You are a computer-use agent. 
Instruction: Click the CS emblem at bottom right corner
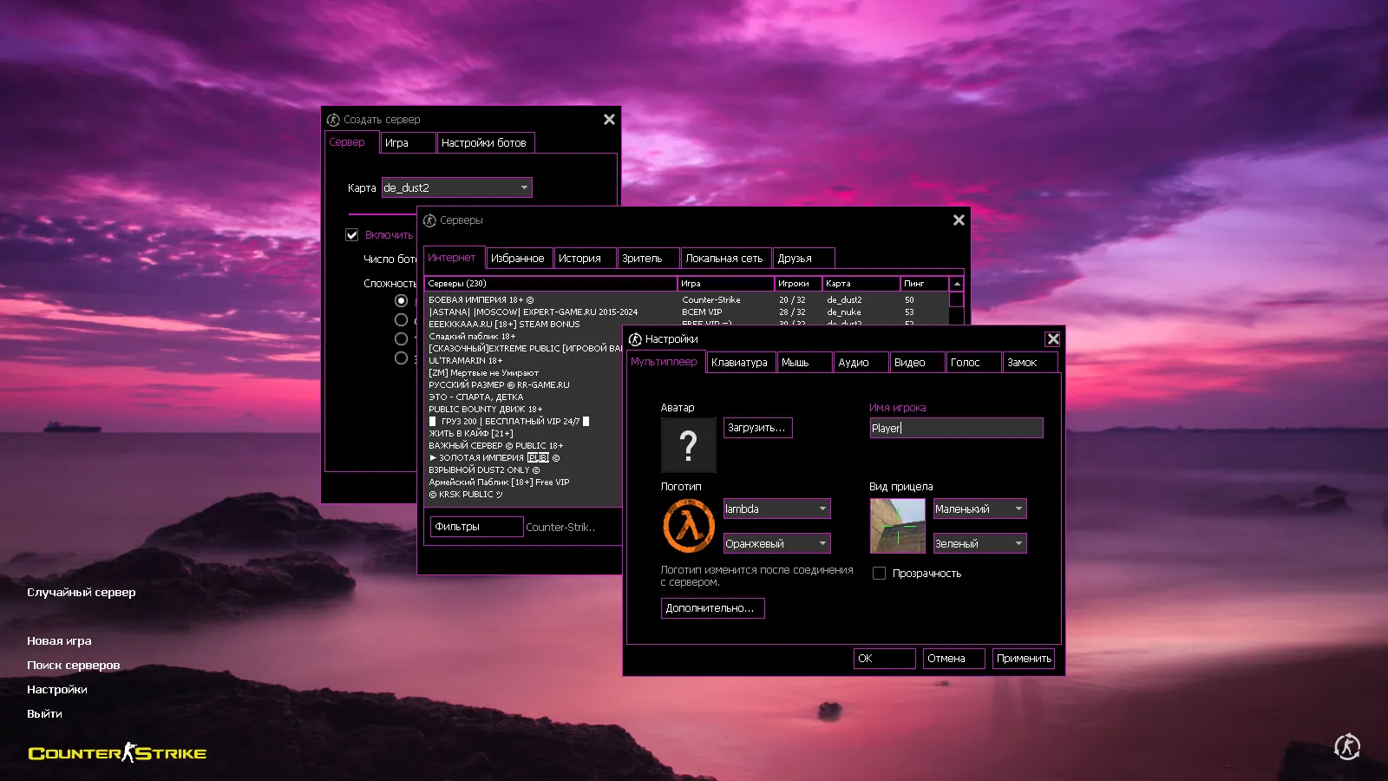(1347, 745)
